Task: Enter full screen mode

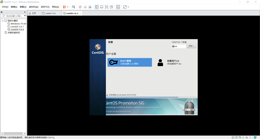Action: 106,7
